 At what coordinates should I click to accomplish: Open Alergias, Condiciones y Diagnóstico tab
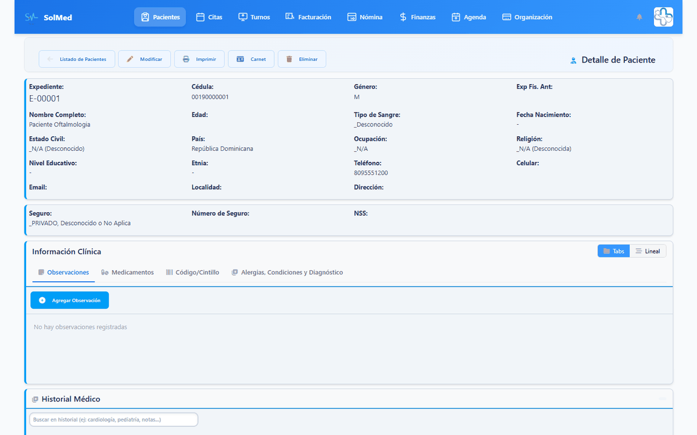coord(287,273)
